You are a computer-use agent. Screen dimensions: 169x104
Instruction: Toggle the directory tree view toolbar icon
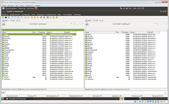[x=22, y=17]
